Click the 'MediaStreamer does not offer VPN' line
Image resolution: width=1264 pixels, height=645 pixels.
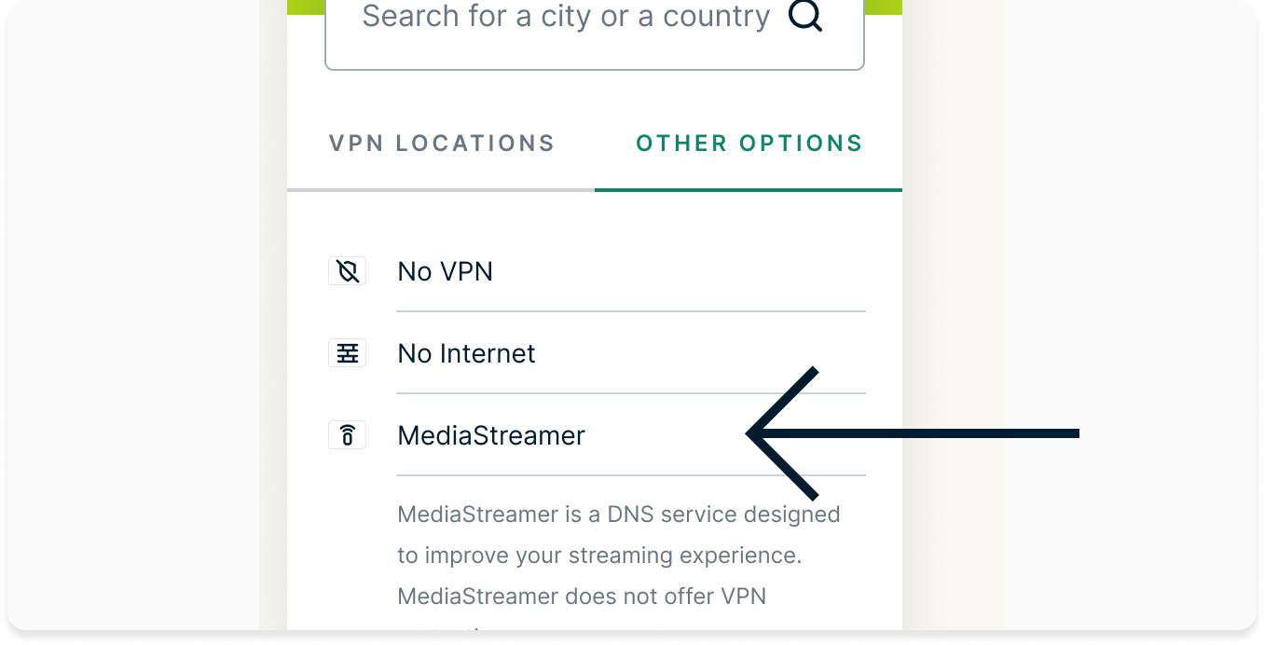pyautogui.click(x=582, y=597)
